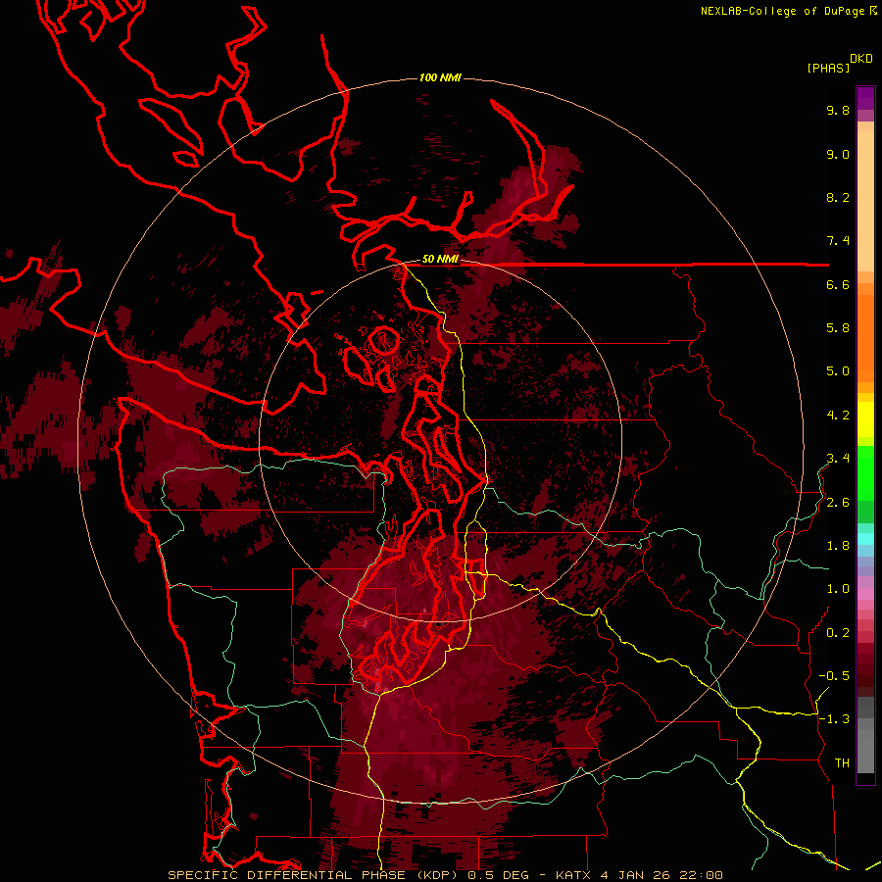Click the yellow segment of the color bar
Viewport: 882px width, 882px height.
point(865,419)
